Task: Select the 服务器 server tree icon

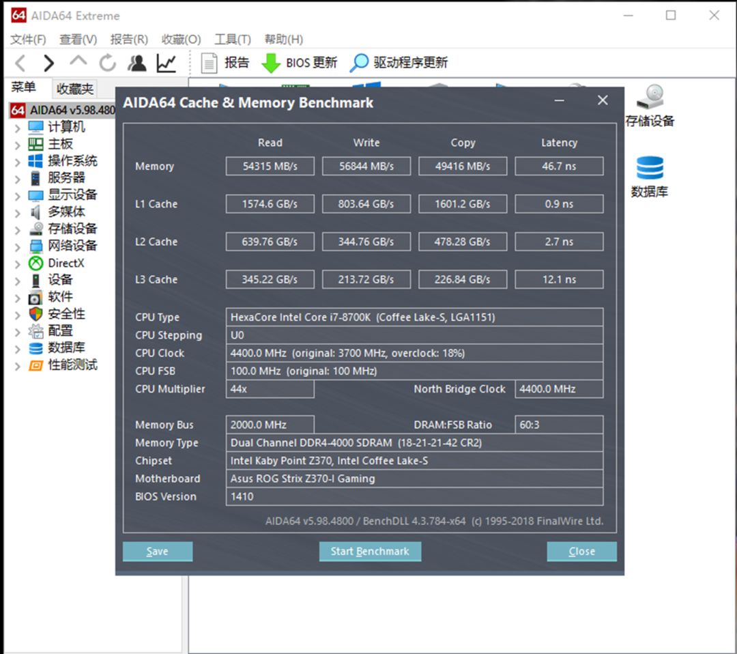Action: coord(35,178)
